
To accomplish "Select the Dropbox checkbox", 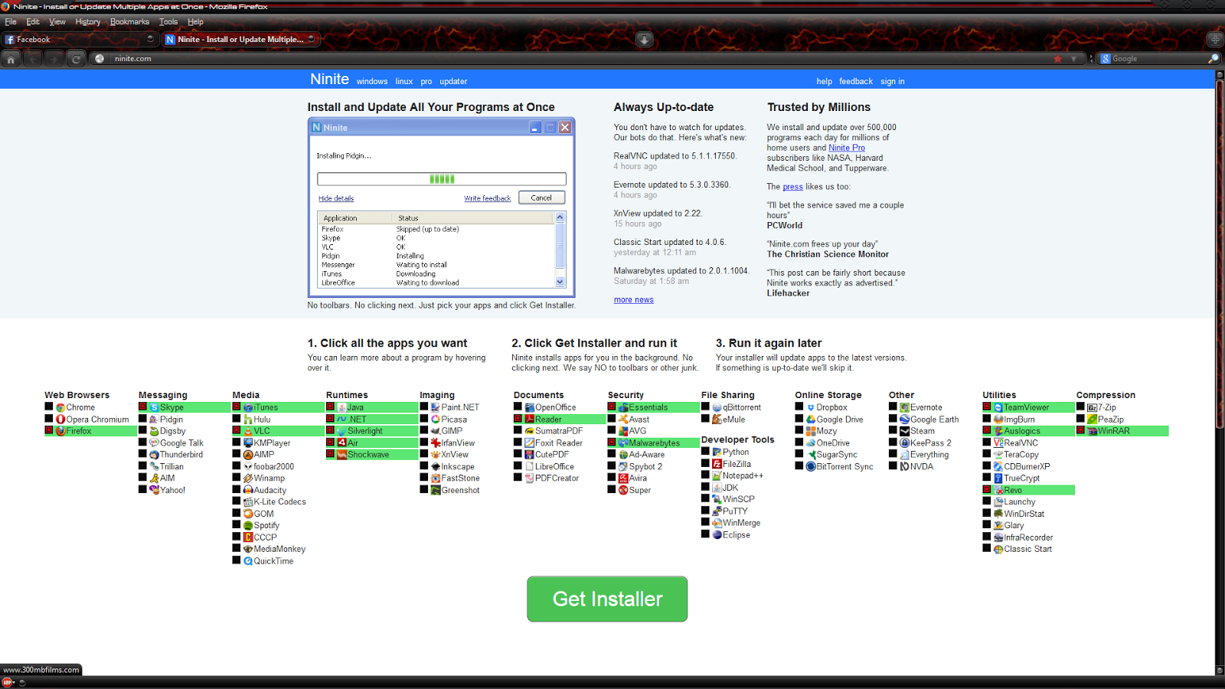I will (799, 407).
